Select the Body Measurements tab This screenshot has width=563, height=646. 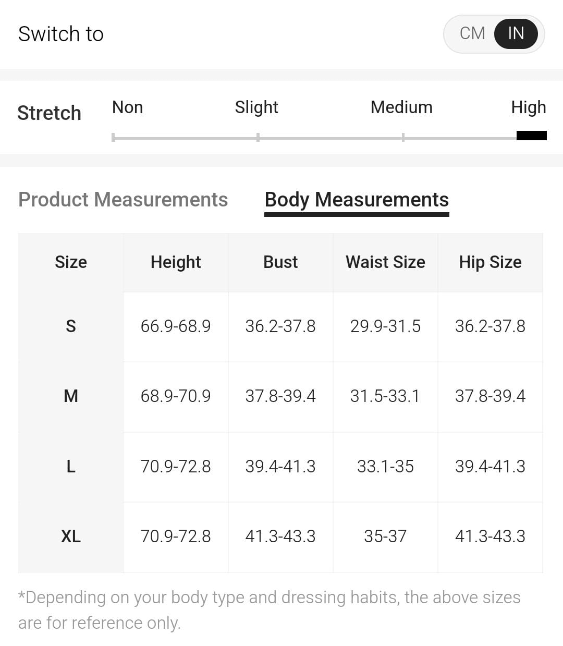[357, 200]
